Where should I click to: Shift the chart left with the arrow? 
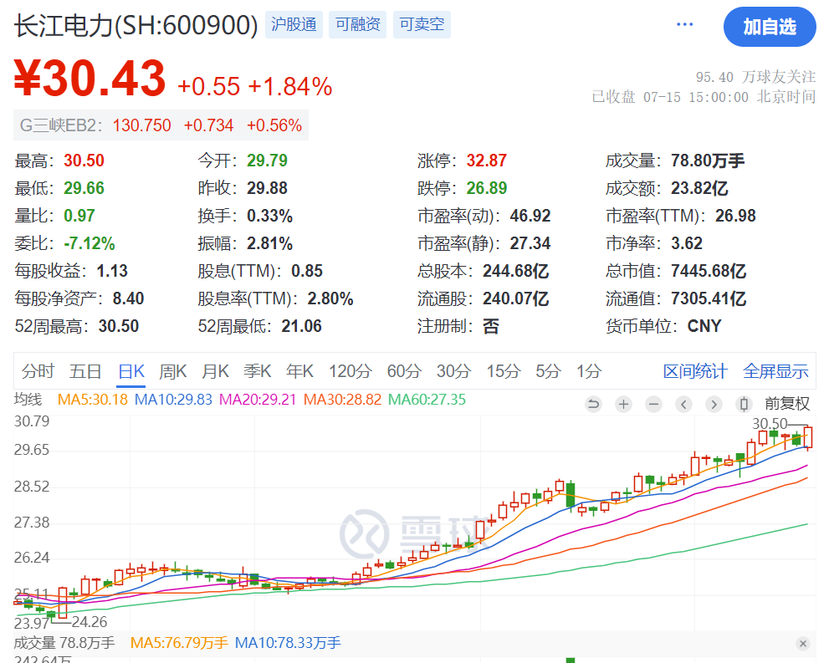[684, 404]
